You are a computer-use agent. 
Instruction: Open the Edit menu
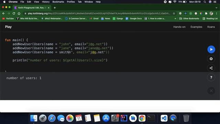[x=29, y=2]
